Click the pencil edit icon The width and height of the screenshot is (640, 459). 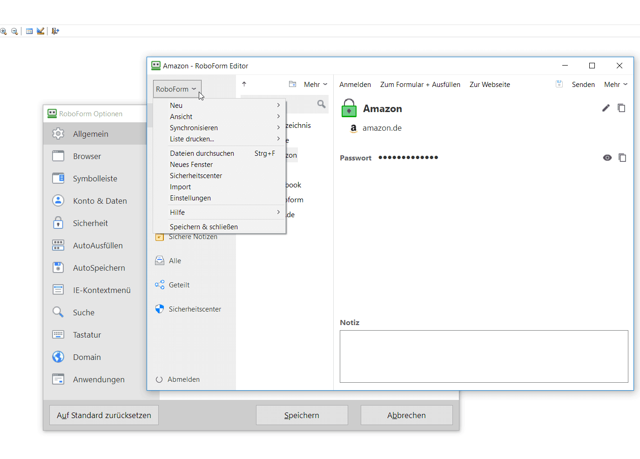606,108
